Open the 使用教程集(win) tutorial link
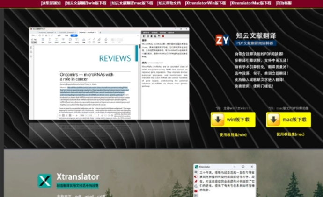 point(233,135)
